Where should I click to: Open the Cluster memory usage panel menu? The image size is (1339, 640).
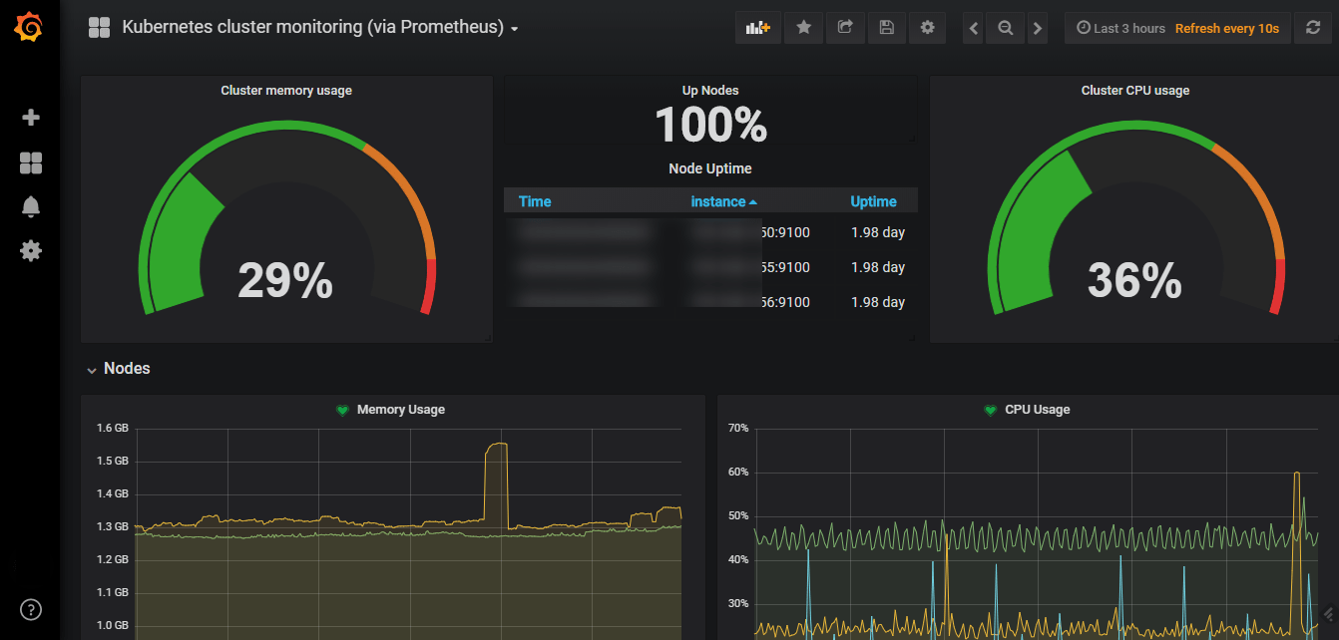[285, 90]
